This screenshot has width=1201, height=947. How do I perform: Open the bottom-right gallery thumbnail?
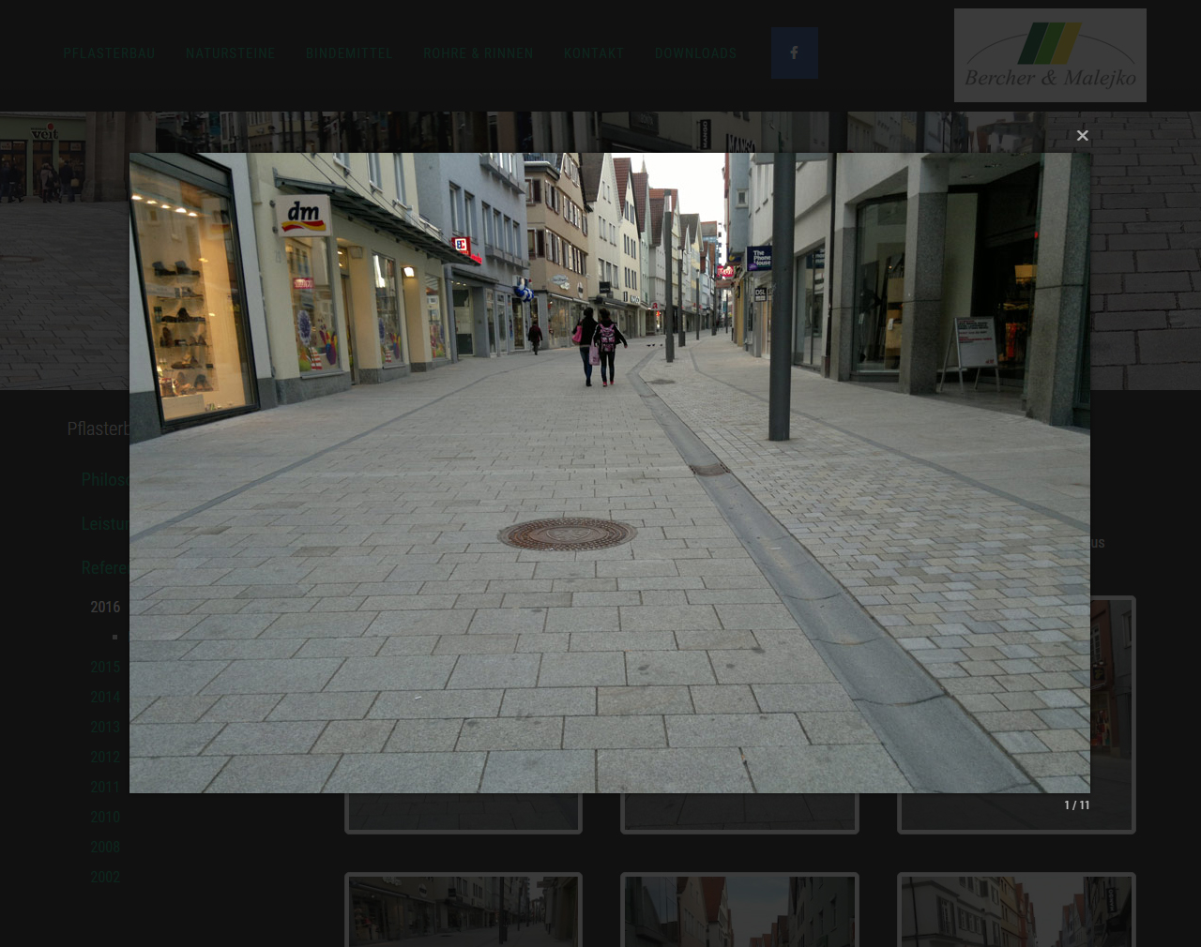(x=1016, y=909)
